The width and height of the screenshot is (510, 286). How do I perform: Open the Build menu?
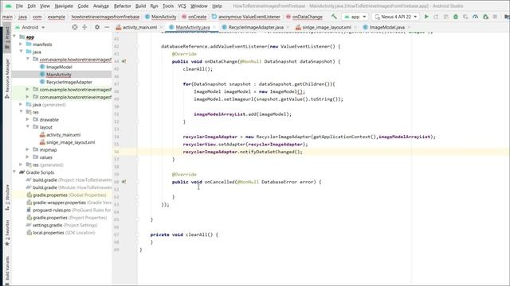(140, 6)
